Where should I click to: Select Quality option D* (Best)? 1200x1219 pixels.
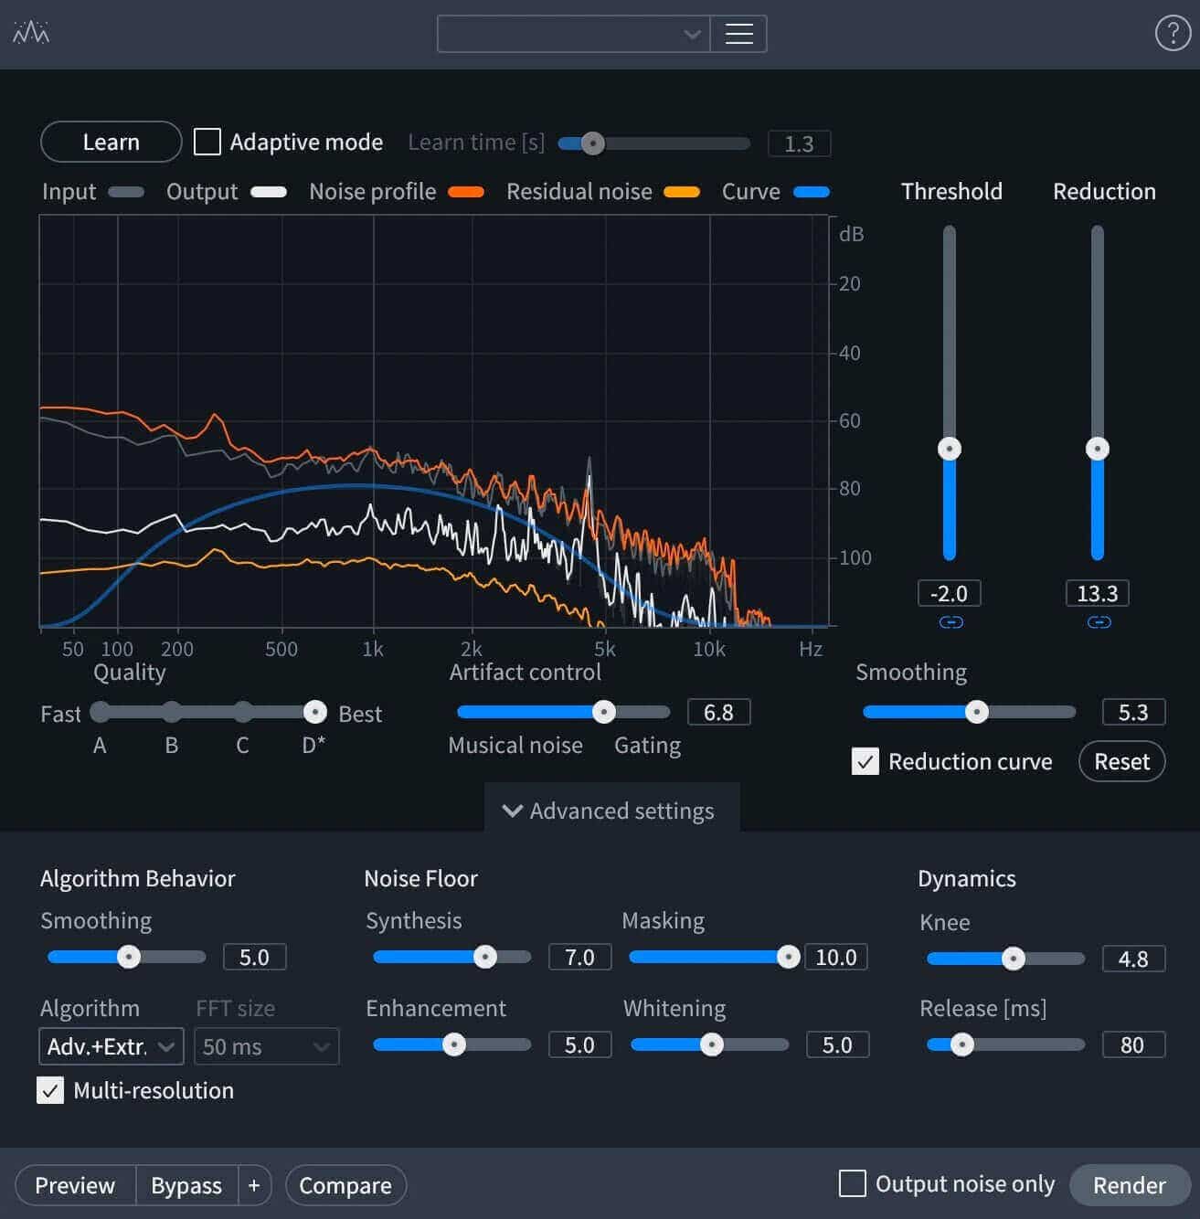(x=314, y=712)
